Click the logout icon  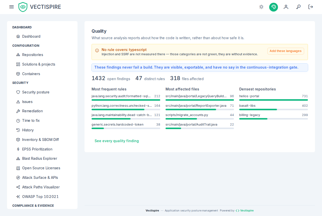(311, 7)
